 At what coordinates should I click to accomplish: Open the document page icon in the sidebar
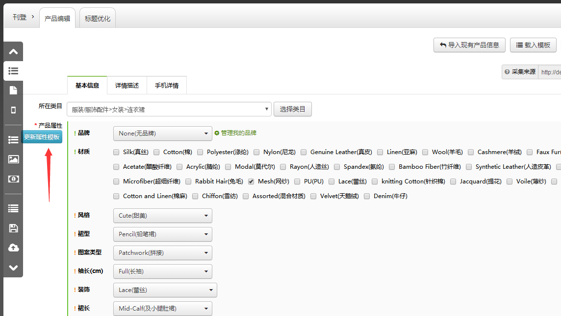(13, 90)
